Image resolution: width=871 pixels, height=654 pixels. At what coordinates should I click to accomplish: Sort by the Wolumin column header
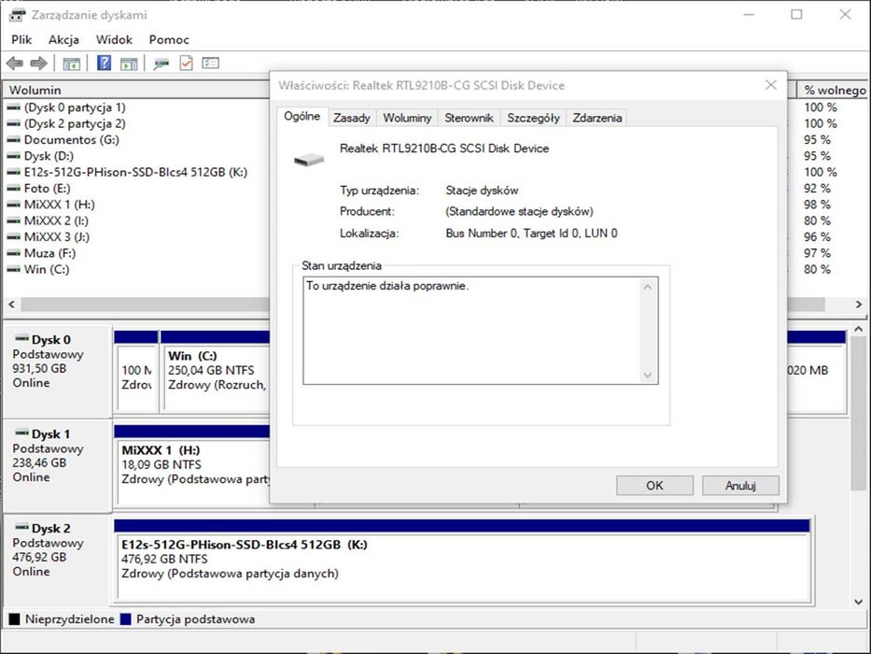coord(136,90)
